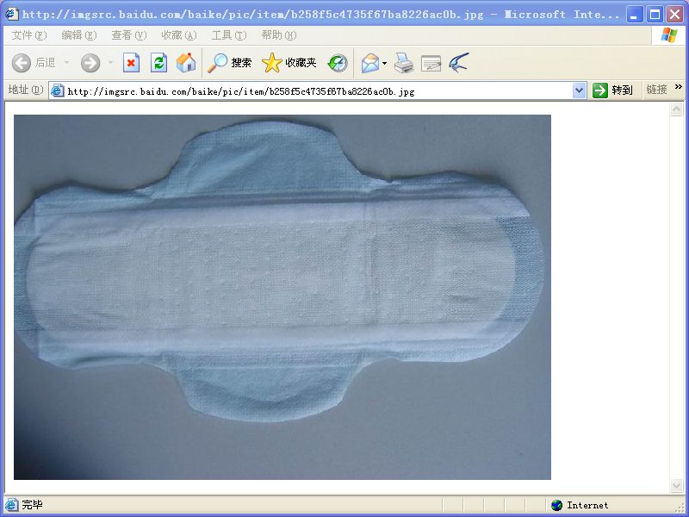Screen dimensions: 689x517
Task: Open the 帮助(H) menu
Action: click(x=278, y=35)
